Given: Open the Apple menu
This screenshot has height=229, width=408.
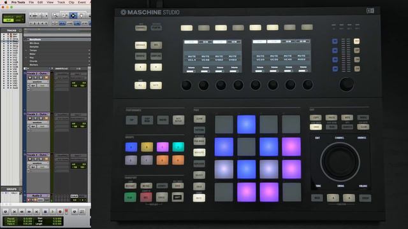Looking at the screenshot, I should (6, 2).
